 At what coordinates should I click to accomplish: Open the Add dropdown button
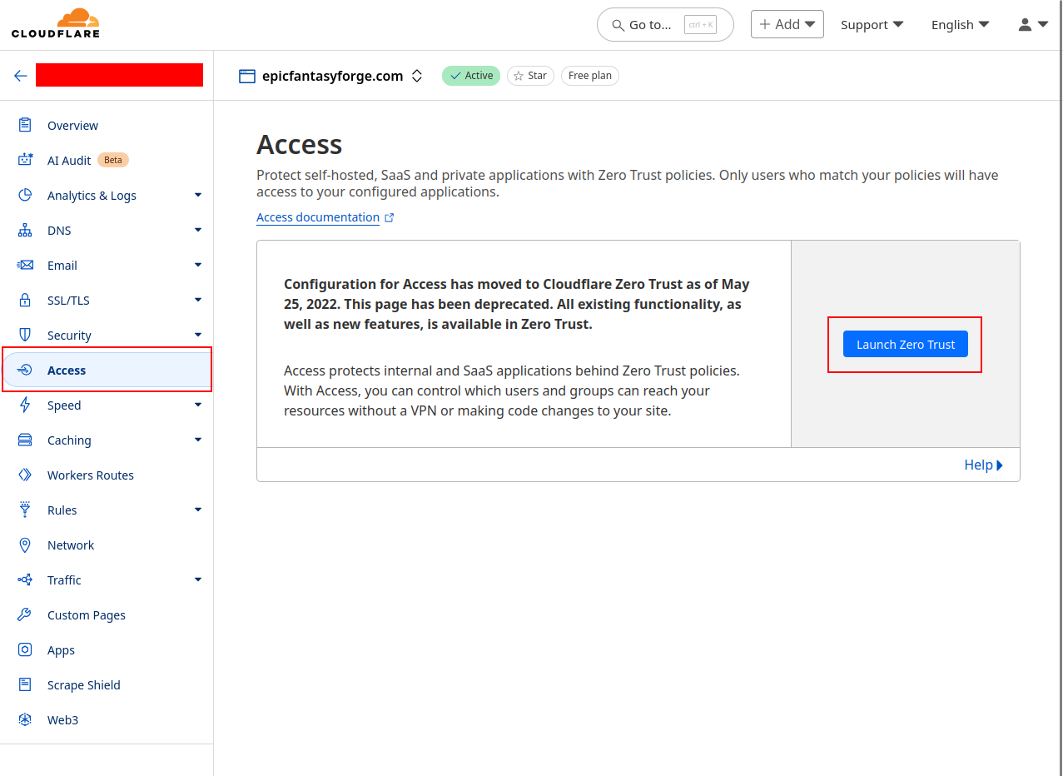(787, 24)
